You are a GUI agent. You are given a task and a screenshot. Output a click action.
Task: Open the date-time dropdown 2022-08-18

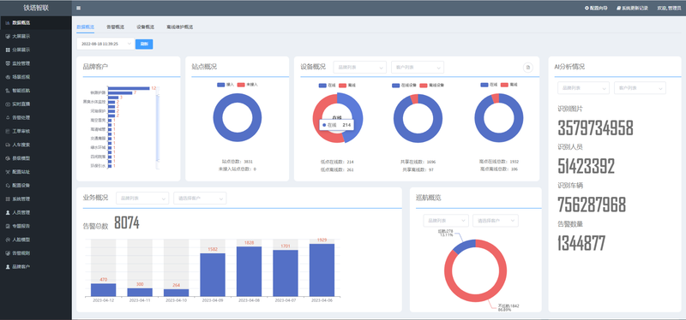(105, 44)
